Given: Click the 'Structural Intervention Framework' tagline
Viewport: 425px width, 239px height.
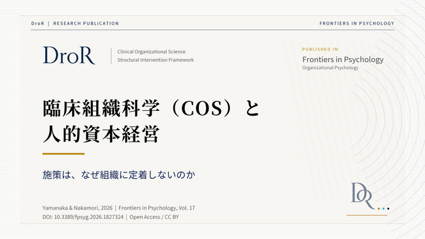Looking at the screenshot, I should [x=156, y=60].
